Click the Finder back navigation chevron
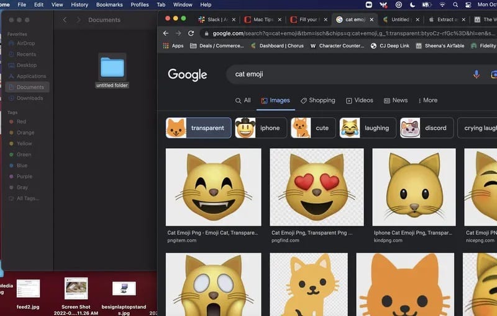Image resolution: width=497 pixels, height=316 pixels. [x=65, y=20]
